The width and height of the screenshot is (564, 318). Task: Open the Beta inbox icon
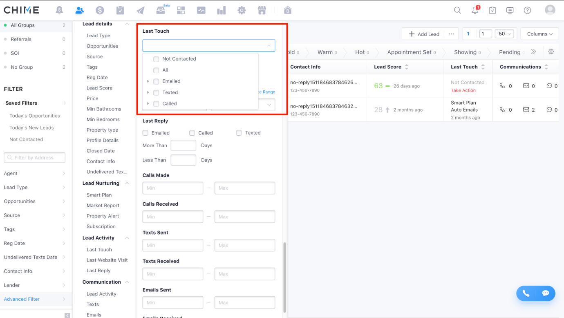[161, 10]
